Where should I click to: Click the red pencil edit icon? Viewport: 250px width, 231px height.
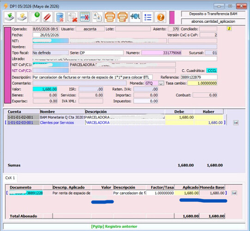click(47, 17)
